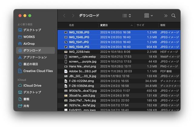Select the screen_...purple.jpg file

point(119,62)
